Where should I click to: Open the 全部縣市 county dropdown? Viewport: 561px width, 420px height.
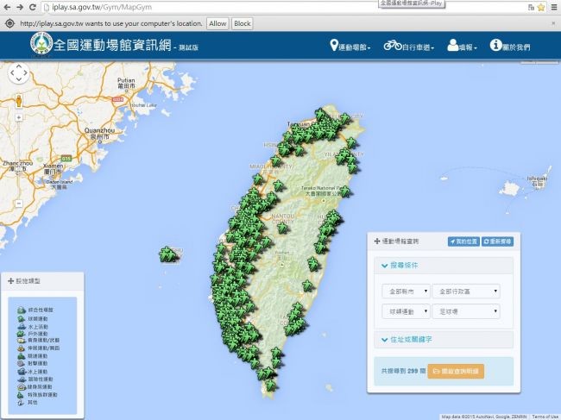[404, 291]
